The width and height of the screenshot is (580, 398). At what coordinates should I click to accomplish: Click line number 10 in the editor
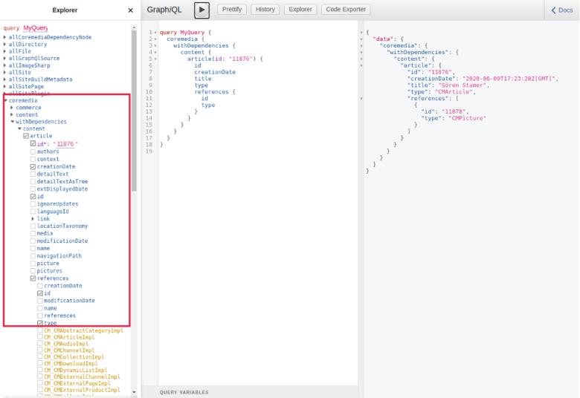click(149, 92)
